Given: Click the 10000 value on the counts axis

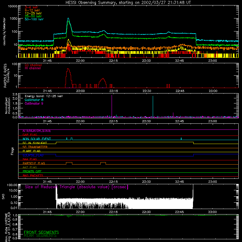Looking at the screenshot, I should click(x=13, y=6).
